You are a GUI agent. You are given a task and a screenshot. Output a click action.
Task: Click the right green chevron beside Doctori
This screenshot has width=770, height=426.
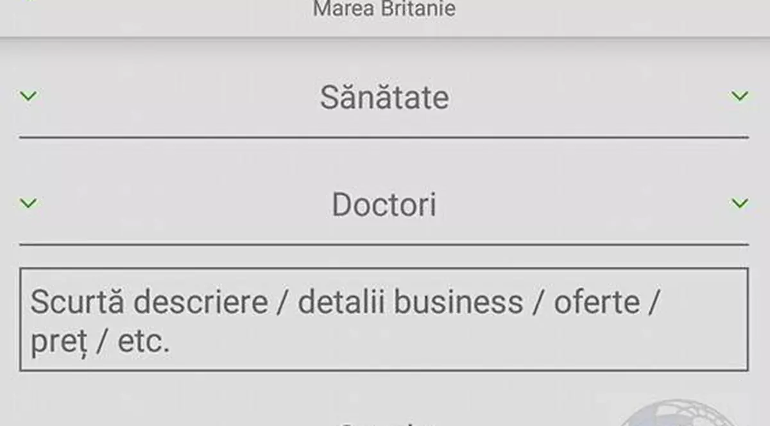tap(739, 204)
